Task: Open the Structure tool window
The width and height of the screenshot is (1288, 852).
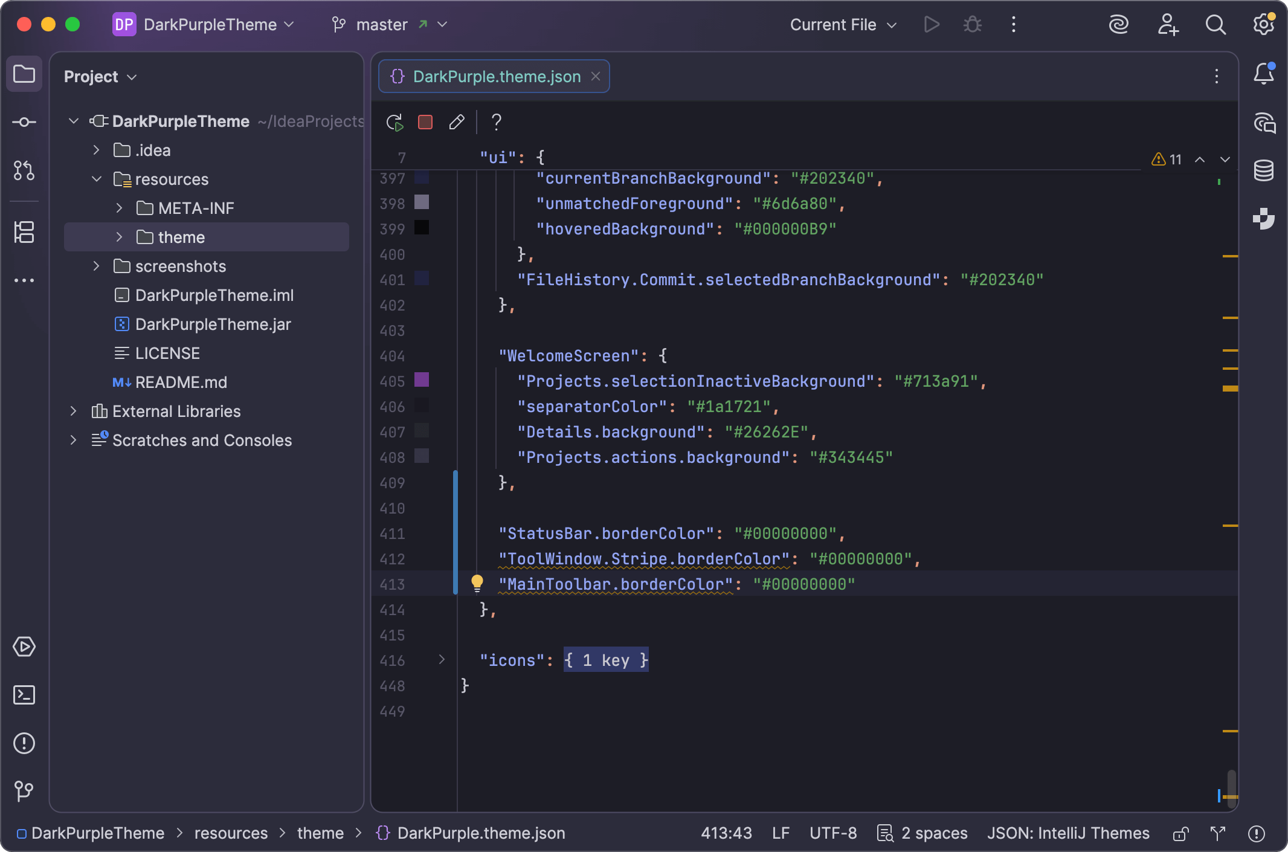Action: click(x=24, y=233)
